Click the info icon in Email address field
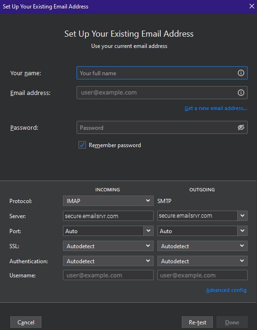 click(x=241, y=93)
